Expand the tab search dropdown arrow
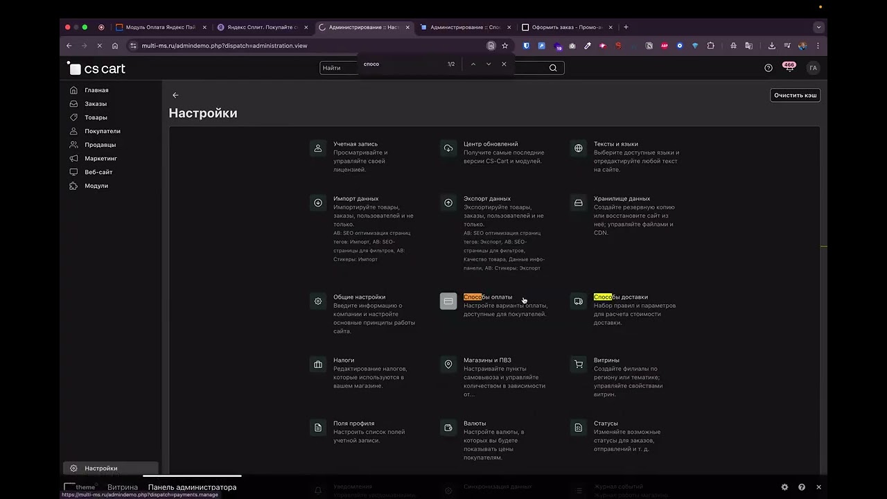The width and height of the screenshot is (887, 499). [818, 27]
